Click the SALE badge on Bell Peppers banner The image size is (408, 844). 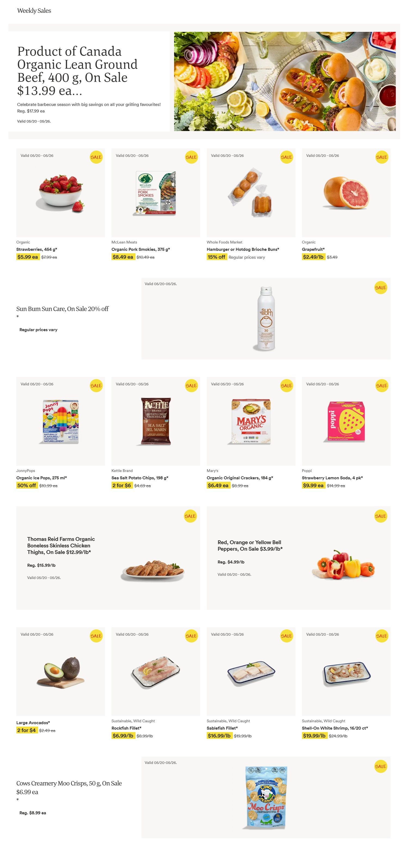[x=381, y=516]
